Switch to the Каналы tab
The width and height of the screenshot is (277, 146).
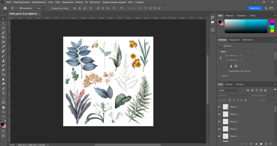[229, 84]
